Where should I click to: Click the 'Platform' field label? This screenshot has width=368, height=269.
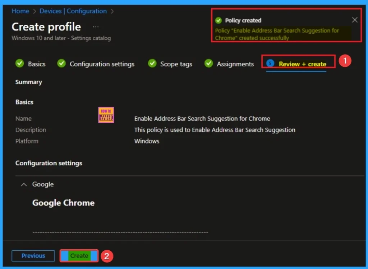point(27,141)
